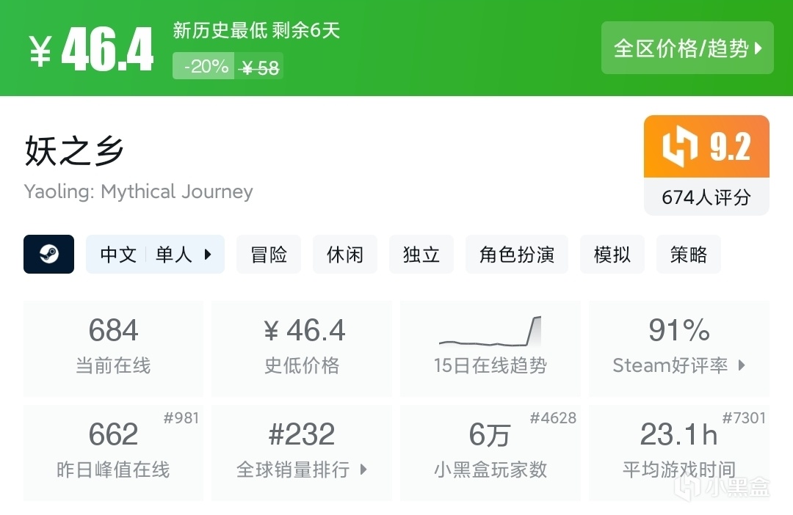The image size is (793, 515).
Task: Open the 当前在线 current online stat
Action: 113,348
